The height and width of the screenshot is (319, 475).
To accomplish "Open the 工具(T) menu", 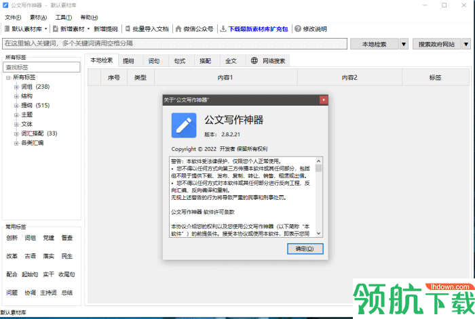I will pos(64,18).
